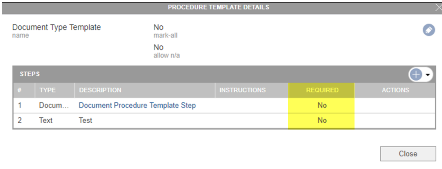Click the pencil edit icon
The width and height of the screenshot is (442, 169).
click(429, 30)
